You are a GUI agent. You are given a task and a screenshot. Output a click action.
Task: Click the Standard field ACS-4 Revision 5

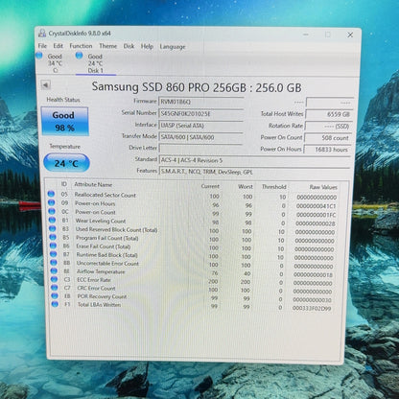point(255,160)
